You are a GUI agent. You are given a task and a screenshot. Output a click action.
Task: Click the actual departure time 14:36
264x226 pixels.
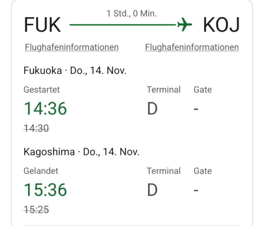coord(45,109)
